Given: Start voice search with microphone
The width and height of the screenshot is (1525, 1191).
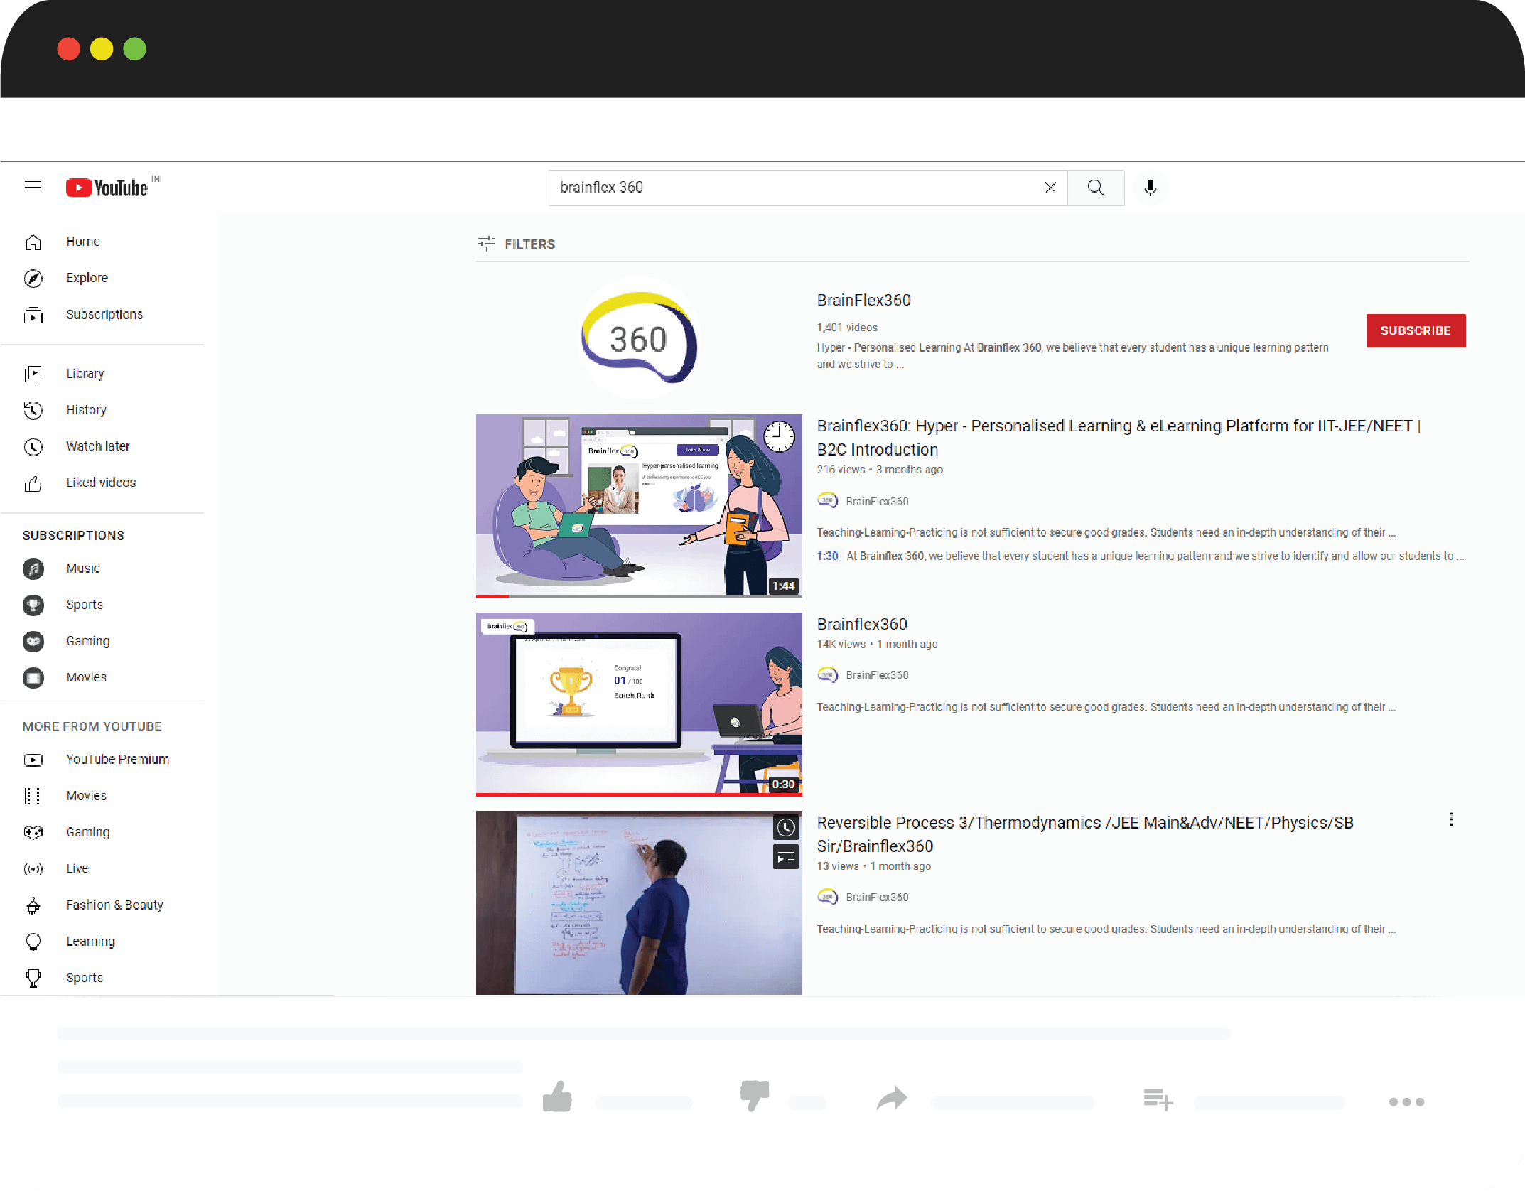Looking at the screenshot, I should click(x=1151, y=188).
